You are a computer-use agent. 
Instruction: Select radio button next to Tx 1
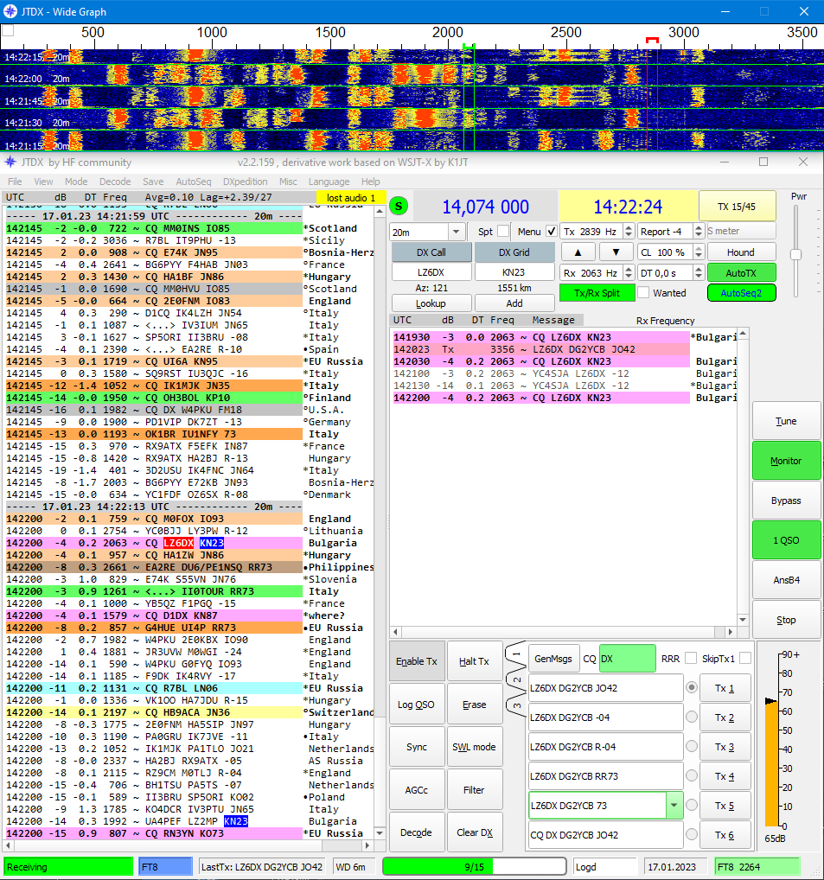pyautogui.click(x=692, y=687)
